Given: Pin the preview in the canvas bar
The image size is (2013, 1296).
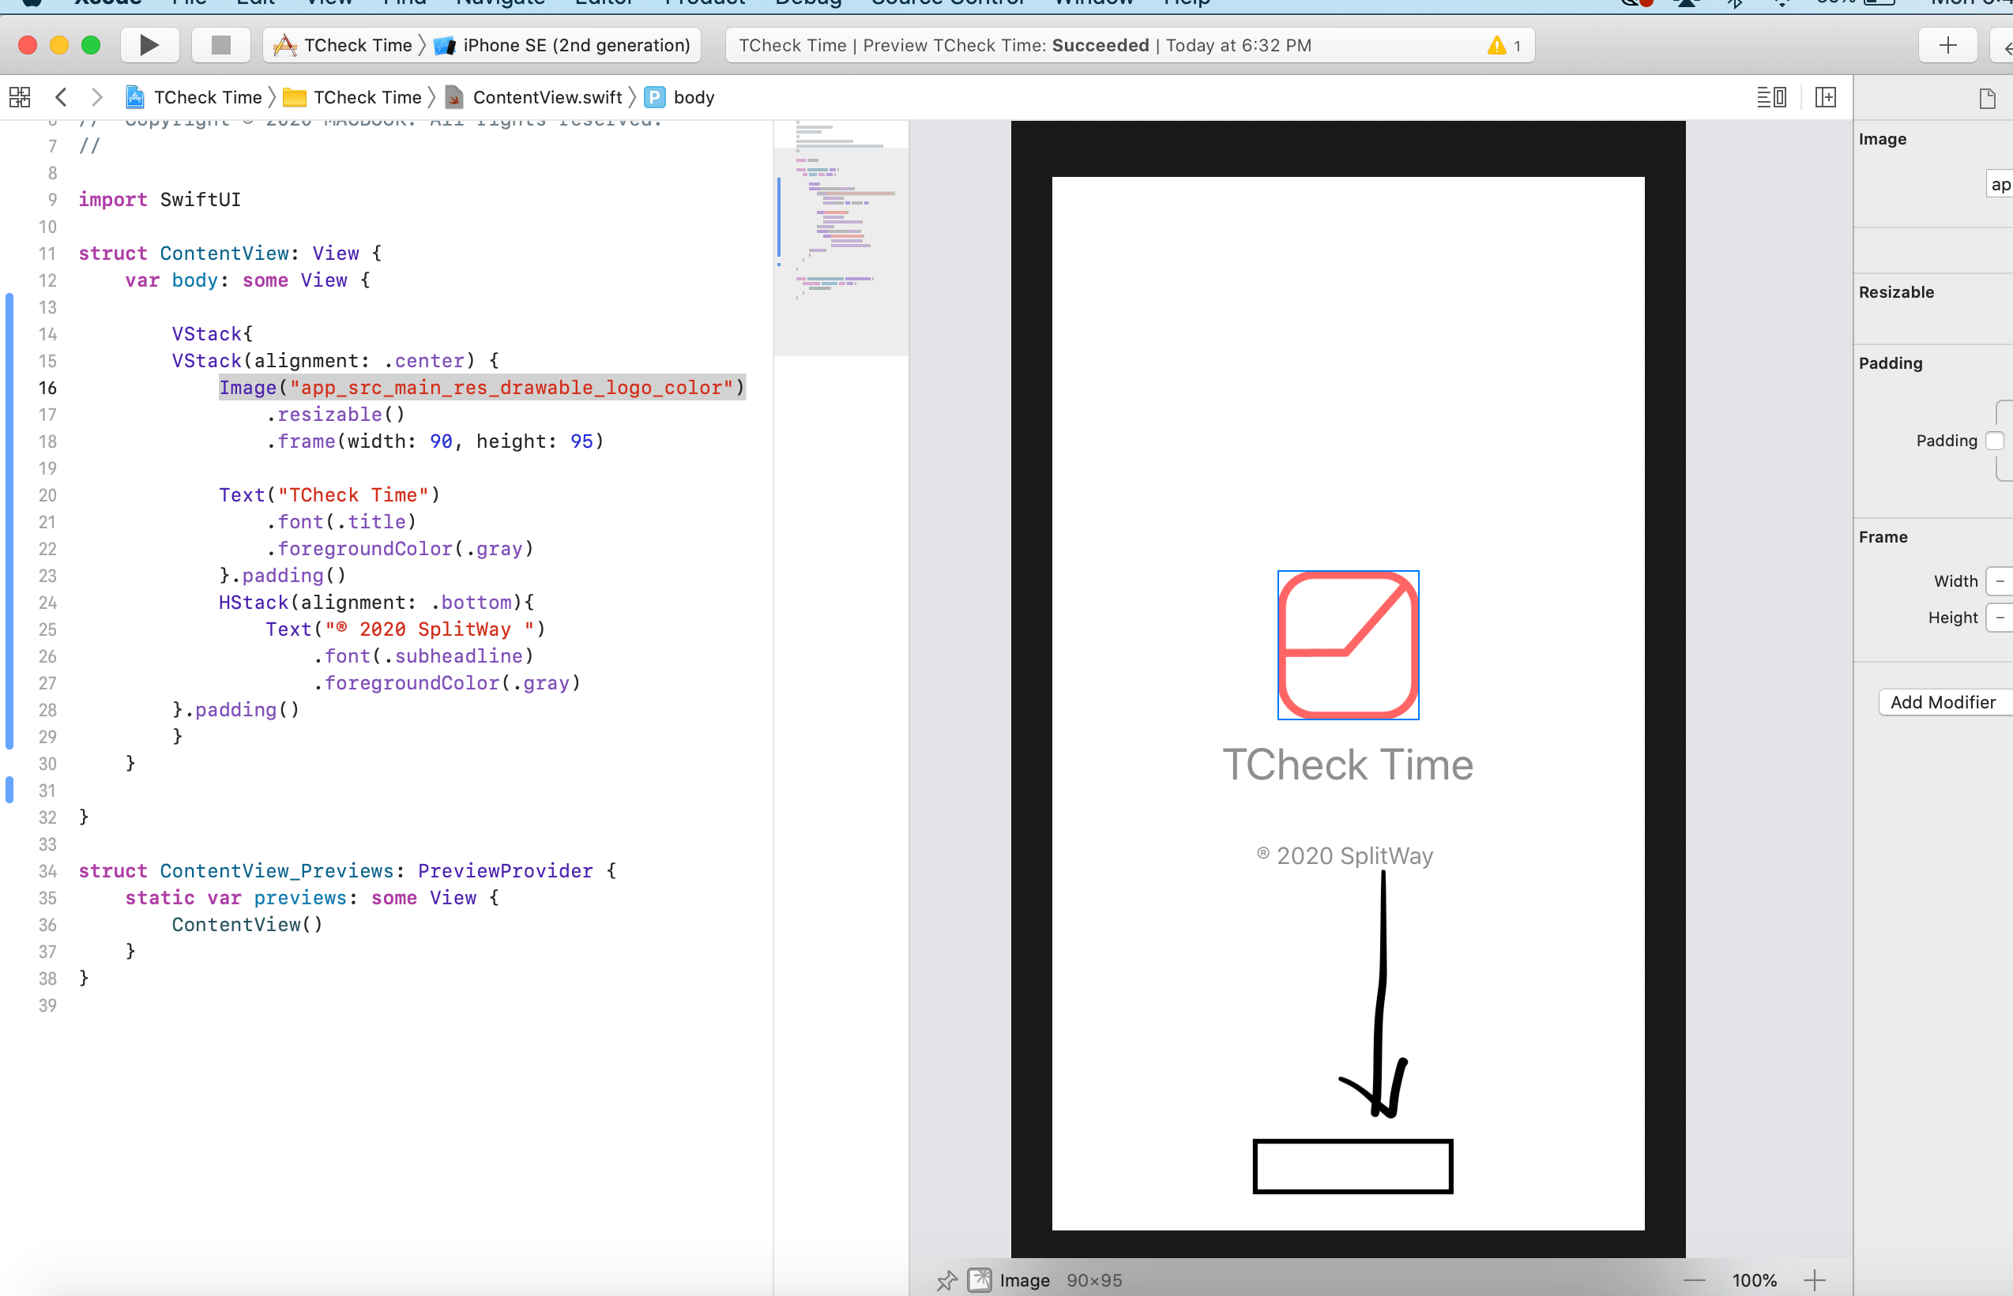Looking at the screenshot, I should pos(946,1280).
